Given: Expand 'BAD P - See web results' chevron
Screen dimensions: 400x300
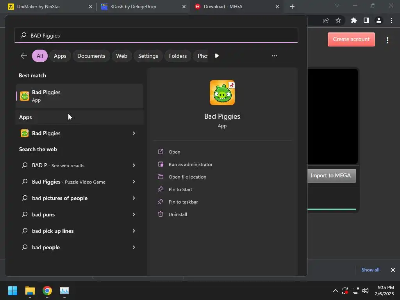Looking at the screenshot, I should [x=134, y=165].
